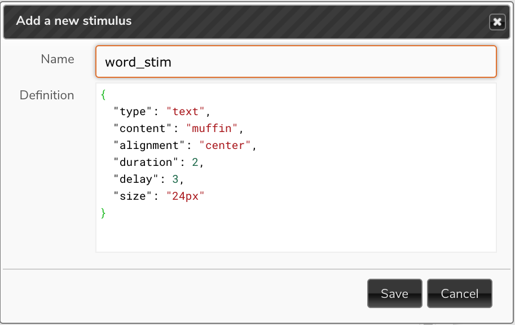The width and height of the screenshot is (515, 325).
Task: Click the "text" value in the definition
Action: [x=186, y=111]
